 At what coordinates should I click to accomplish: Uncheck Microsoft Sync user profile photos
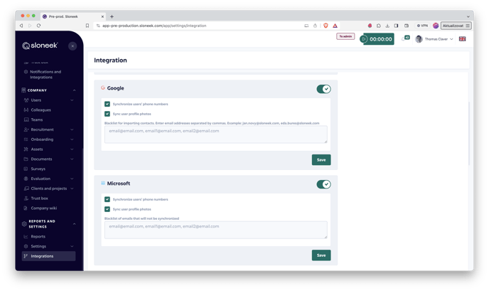(x=107, y=209)
